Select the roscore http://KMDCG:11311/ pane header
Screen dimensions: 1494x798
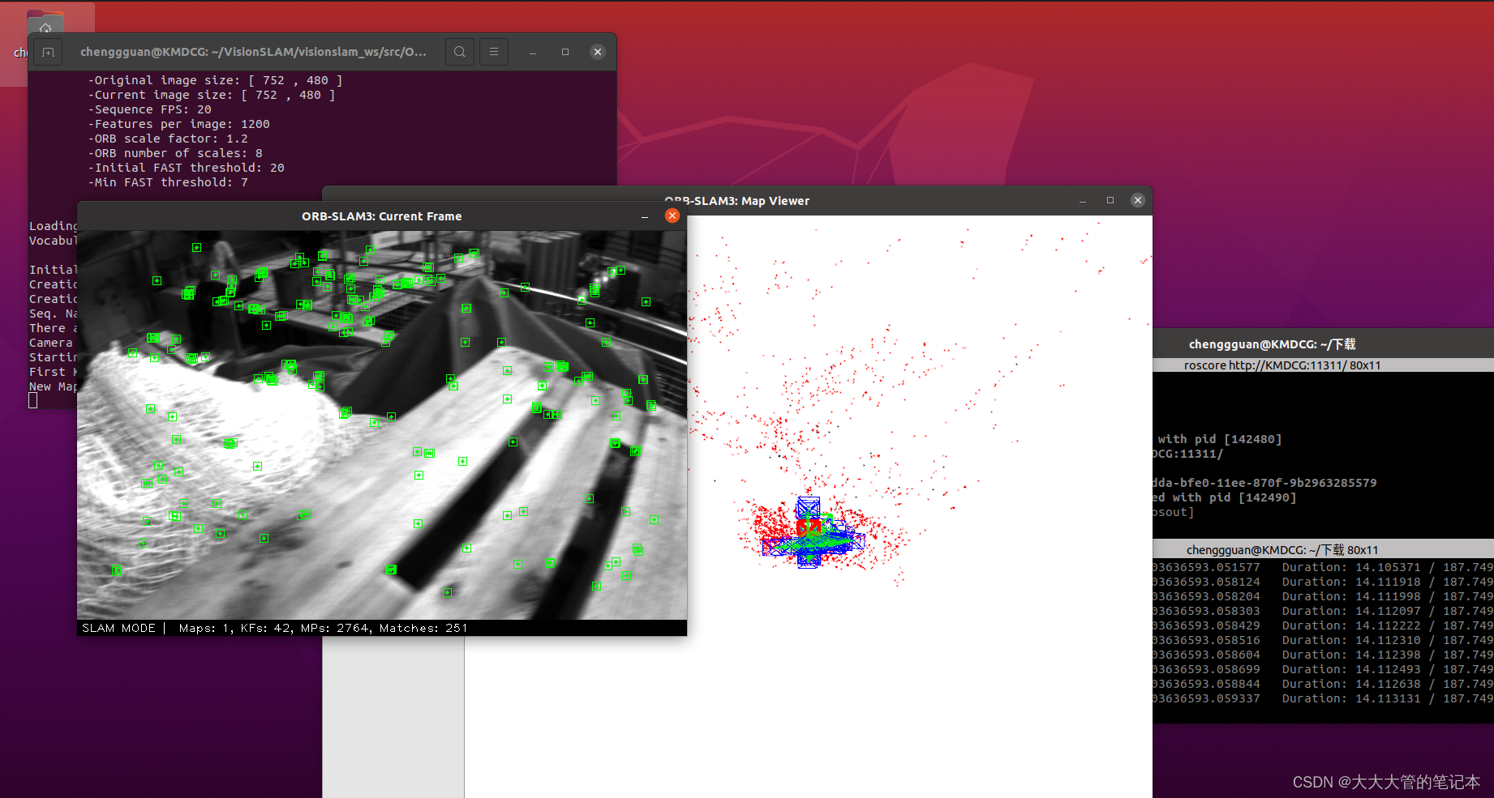pyautogui.click(x=1324, y=365)
